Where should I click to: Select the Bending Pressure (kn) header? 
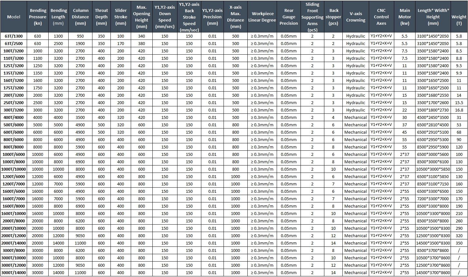38,17
